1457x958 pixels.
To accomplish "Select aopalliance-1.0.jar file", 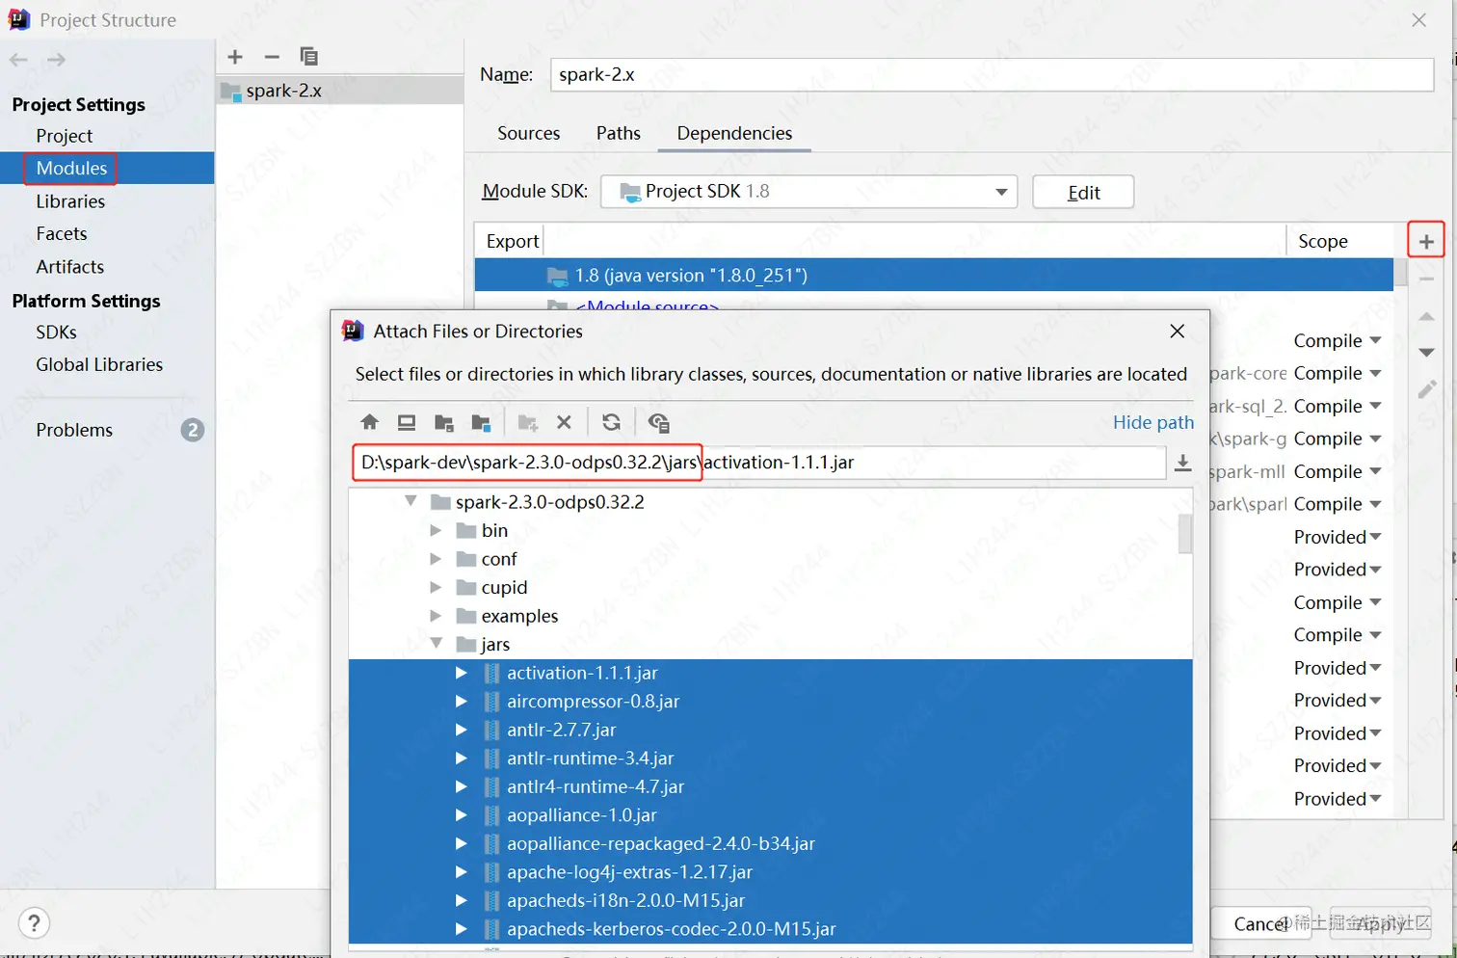I will pos(582,814).
